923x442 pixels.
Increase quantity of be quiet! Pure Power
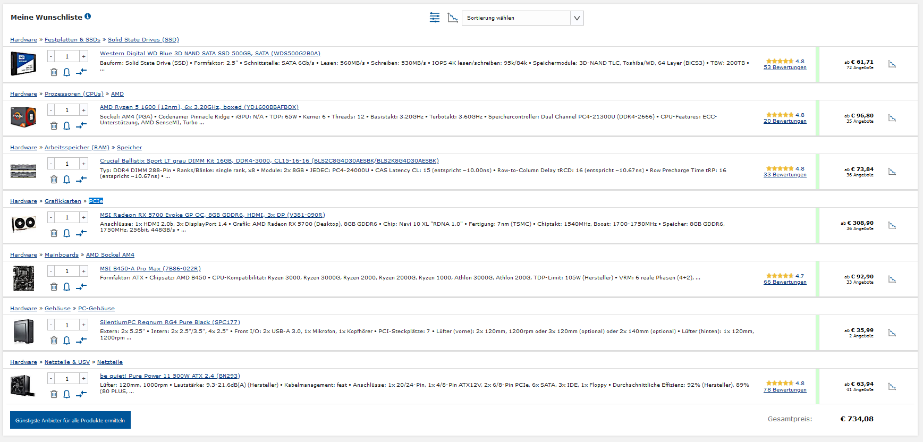tap(83, 378)
